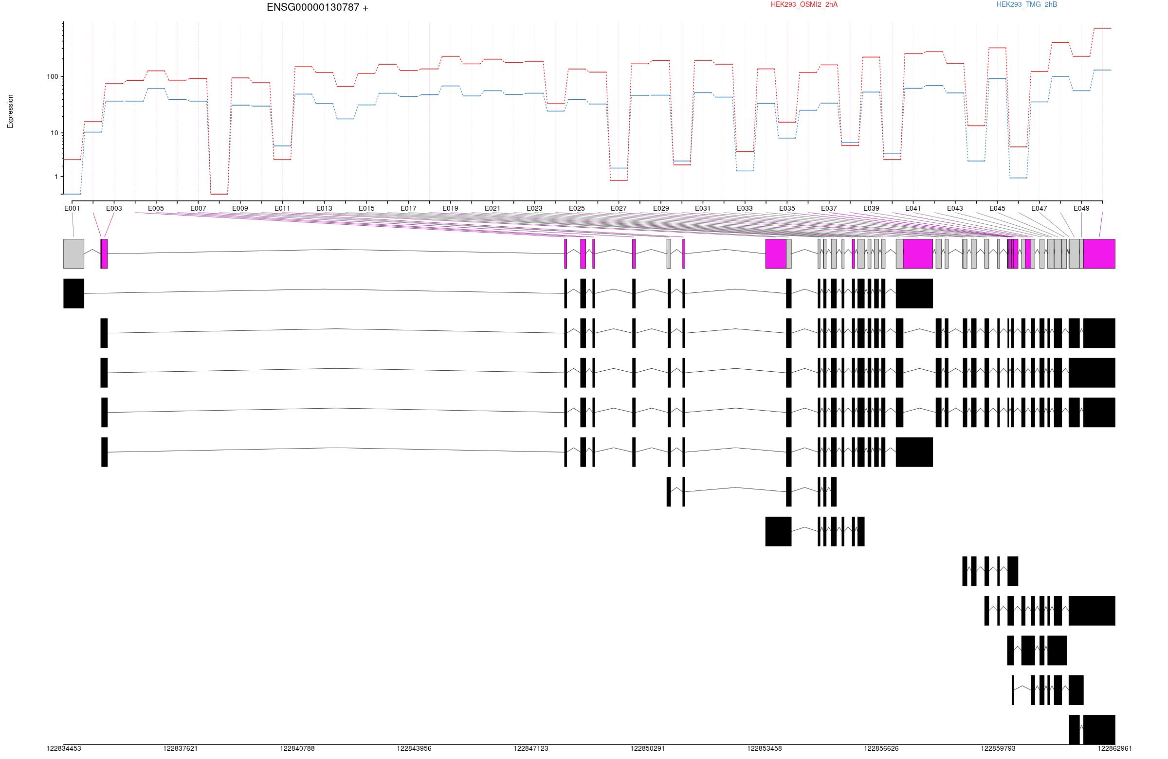This screenshot has height=759, width=1168.
Task: Click the y-axis tick value 10
Action: click(55, 133)
